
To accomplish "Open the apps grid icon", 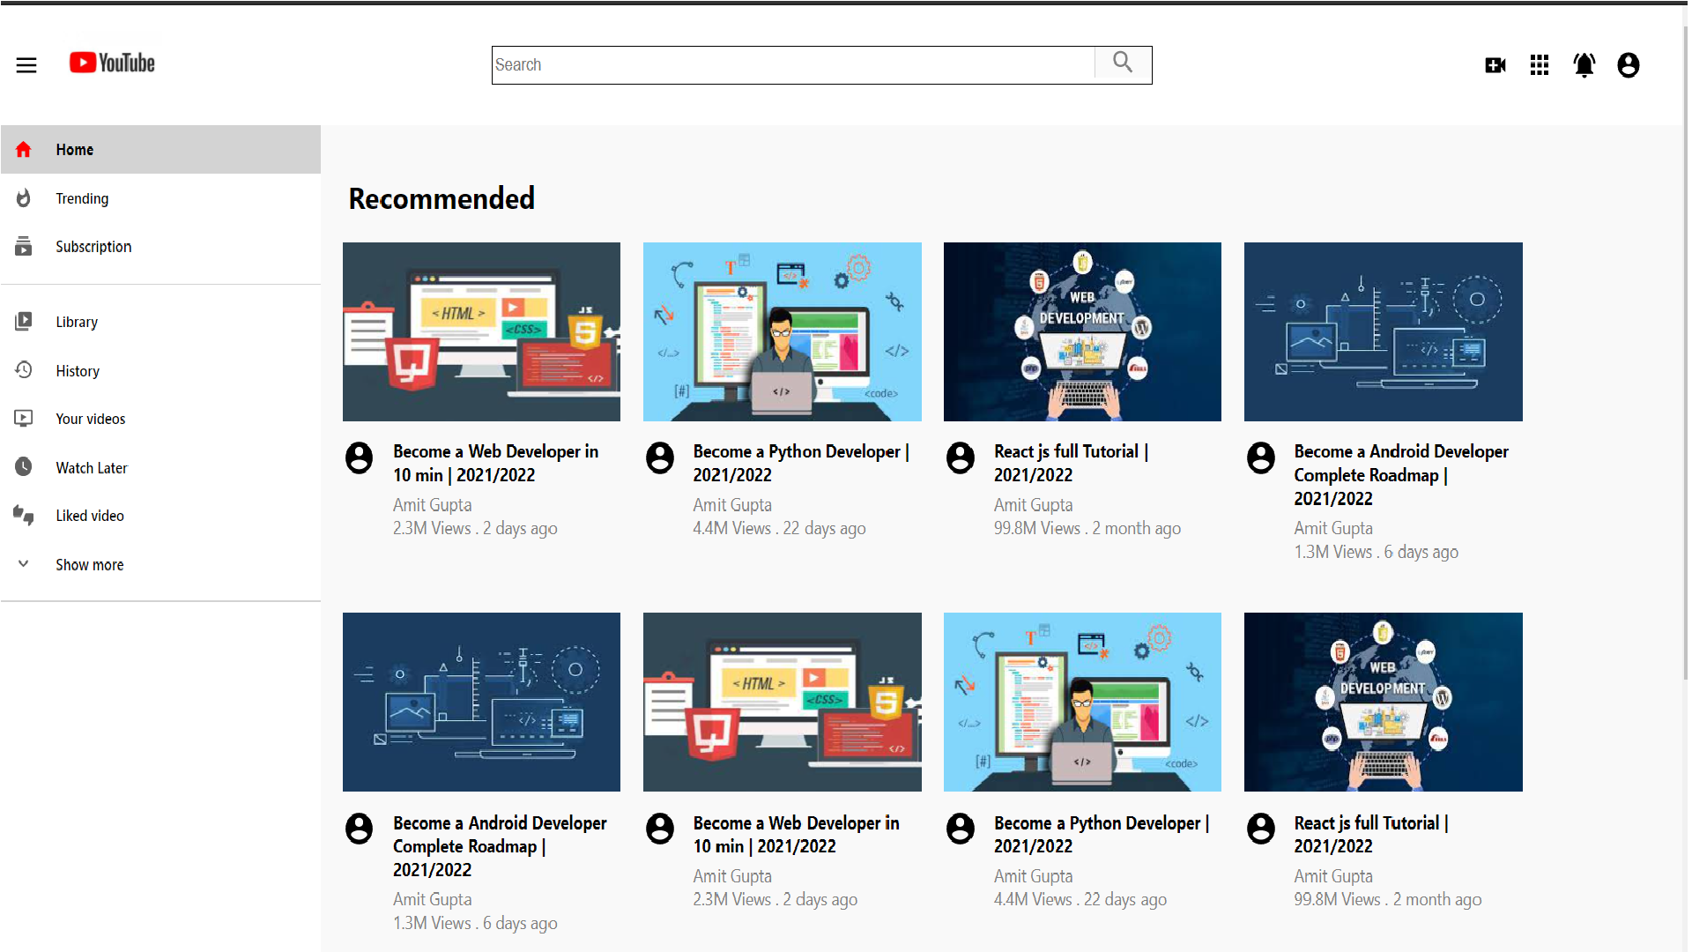I will click(x=1540, y=65).
